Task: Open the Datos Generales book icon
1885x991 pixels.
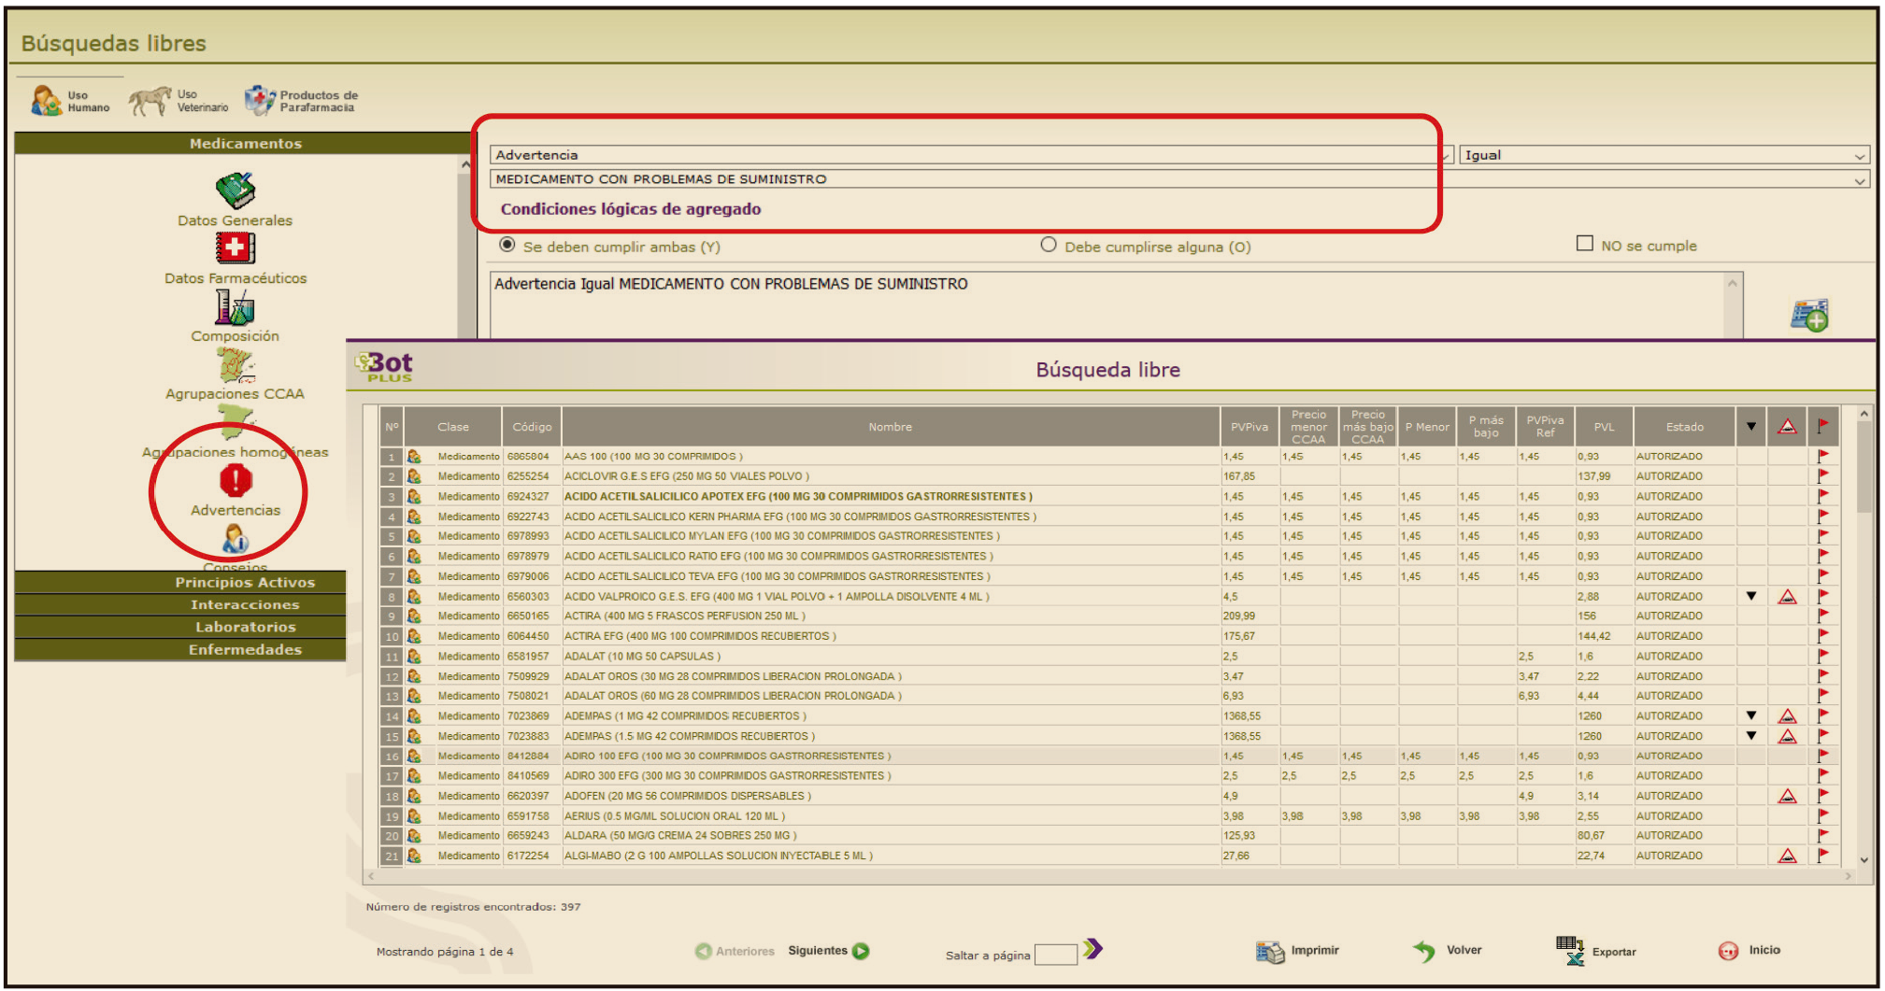Action: pos(235,191)
